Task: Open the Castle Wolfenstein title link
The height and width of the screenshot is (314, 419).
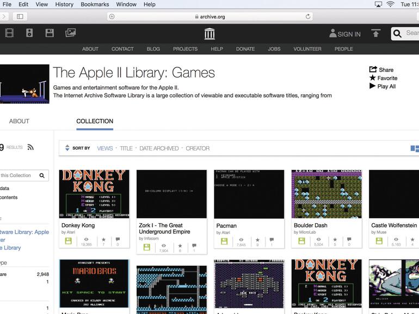Action: coord(394,225)
